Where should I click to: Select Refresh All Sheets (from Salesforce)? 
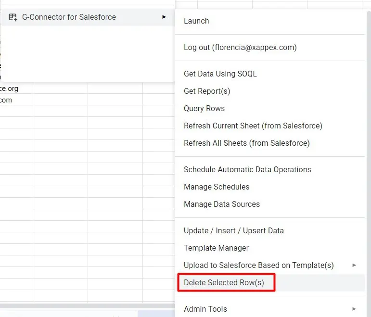click(270, 143)
